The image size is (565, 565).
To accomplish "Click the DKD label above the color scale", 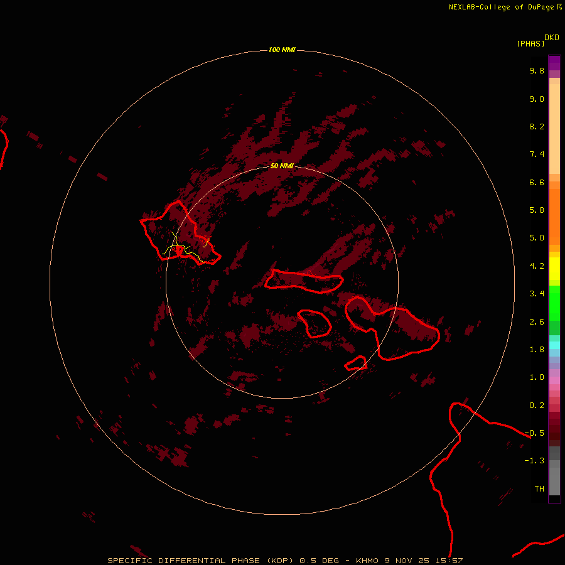I will 551,37.
